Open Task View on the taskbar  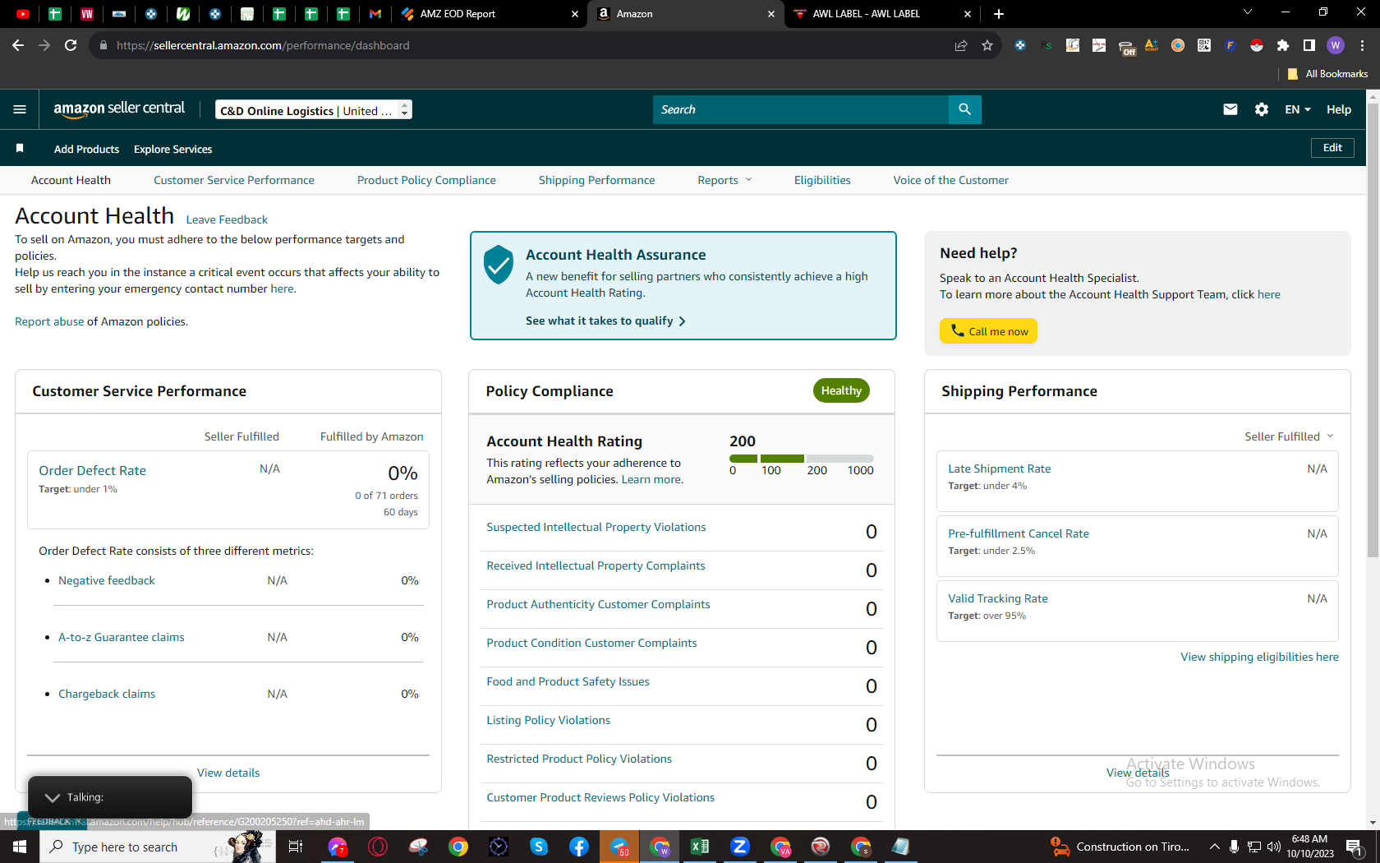click(x=296, y=847)
